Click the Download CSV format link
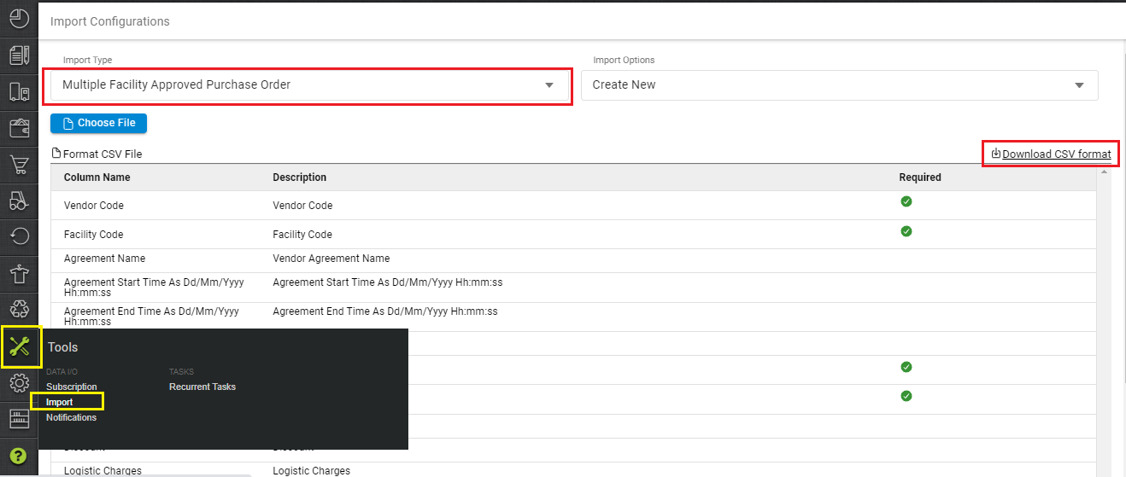The width and height of the screenshot is (1126, 477). pyautogui.click(x=1056, y=154)
